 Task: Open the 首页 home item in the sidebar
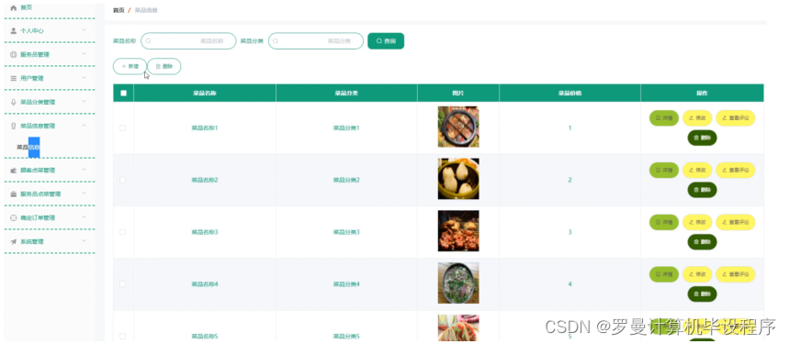[x=21, y=7]
